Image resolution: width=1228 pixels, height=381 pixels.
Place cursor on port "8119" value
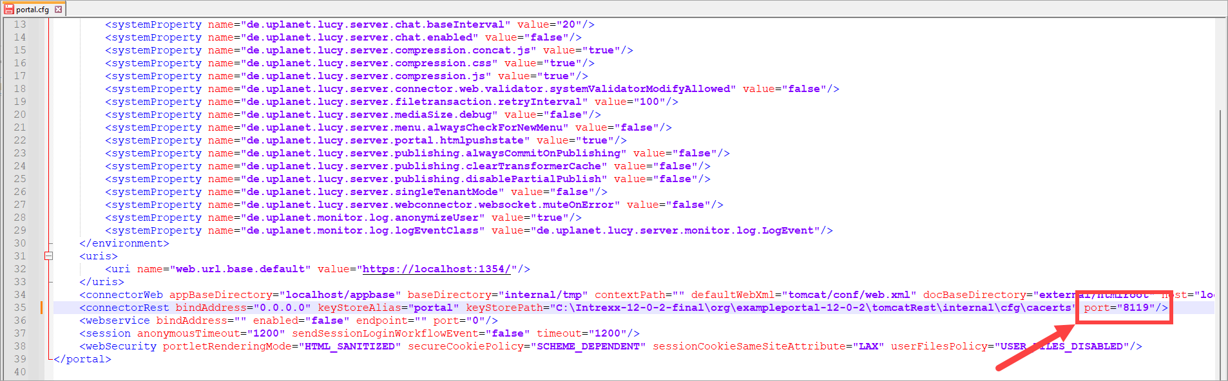(1136, 308)
